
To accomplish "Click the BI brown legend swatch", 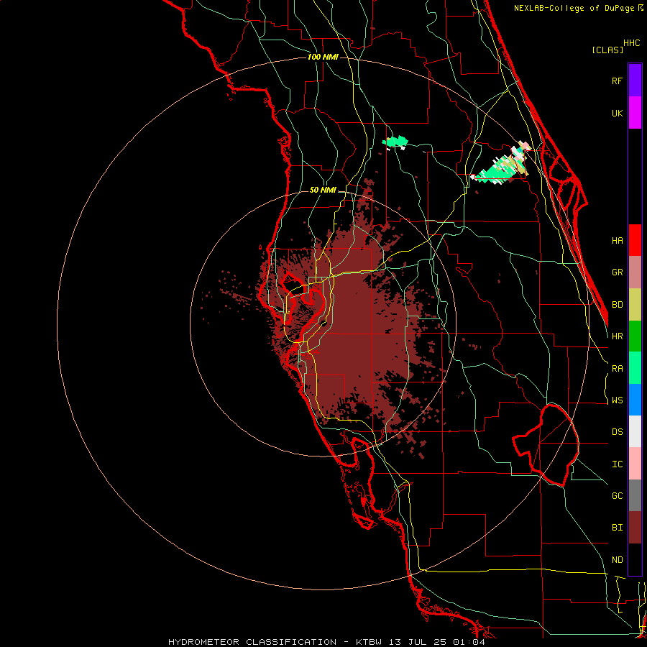I will (x=635, y=528).
